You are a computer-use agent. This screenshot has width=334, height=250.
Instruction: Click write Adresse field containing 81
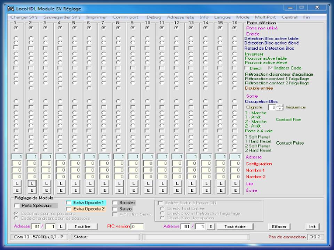pos(185,227)
